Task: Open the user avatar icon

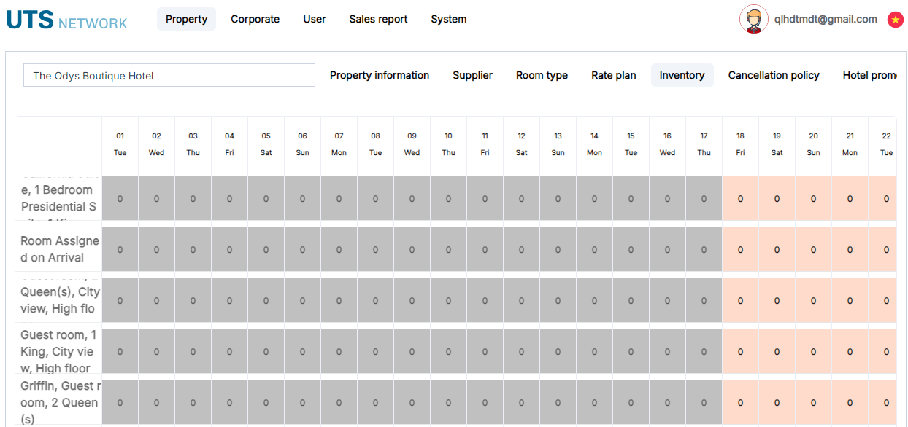Action: point(754,20)
